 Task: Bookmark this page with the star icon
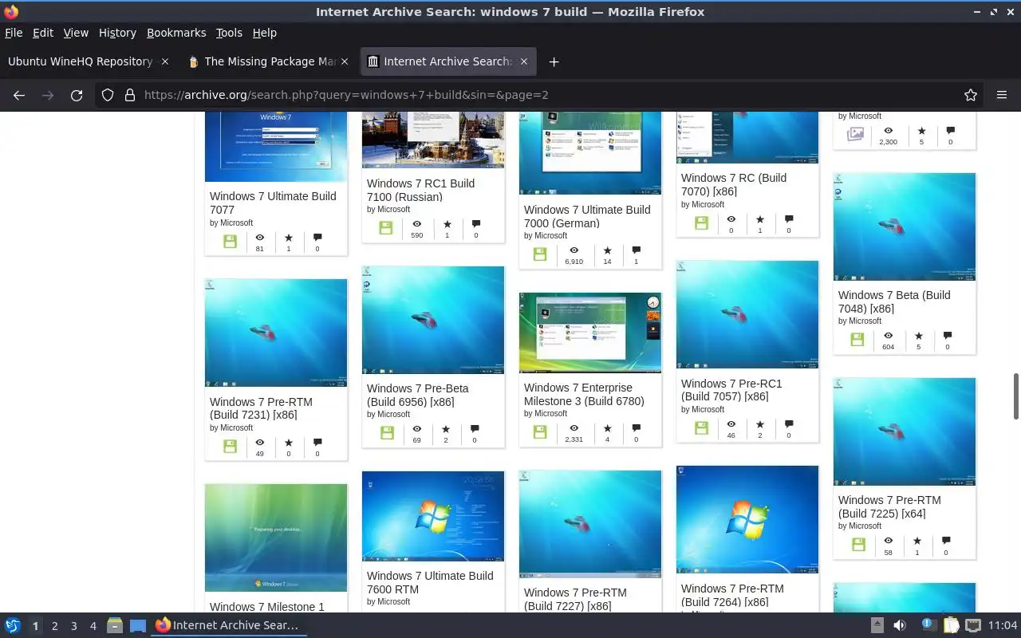pyautogui.click(x=971, y=95)
